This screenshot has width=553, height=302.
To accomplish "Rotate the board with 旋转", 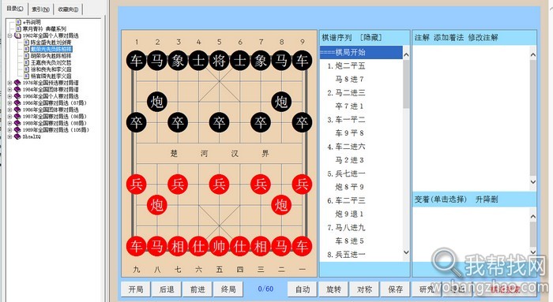I will coord(333,289).
